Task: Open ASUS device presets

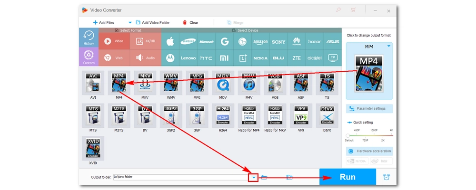Action: point(333,42)
